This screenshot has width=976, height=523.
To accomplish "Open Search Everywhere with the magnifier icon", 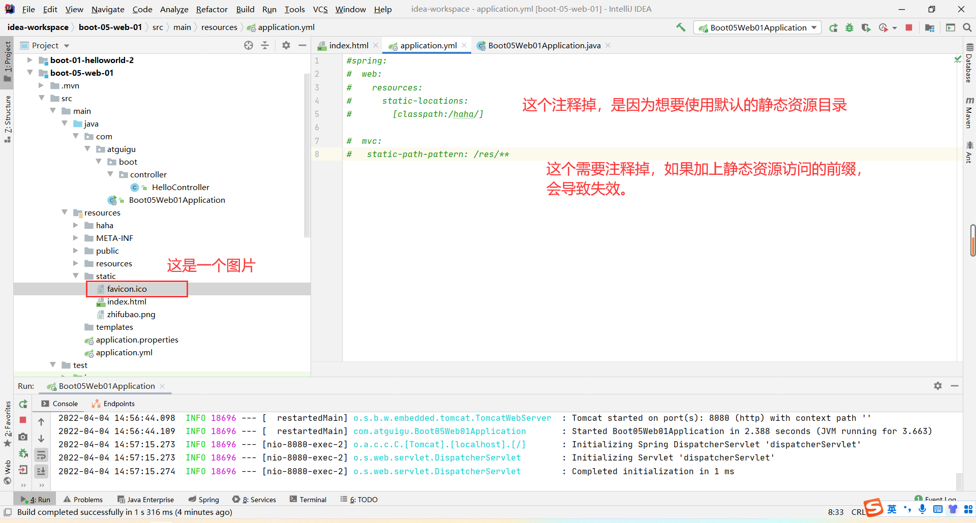I will pos(967,28).
